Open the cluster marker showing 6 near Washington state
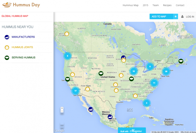The width and height of the screenshot is (196, 133). [x=68, y=56]
